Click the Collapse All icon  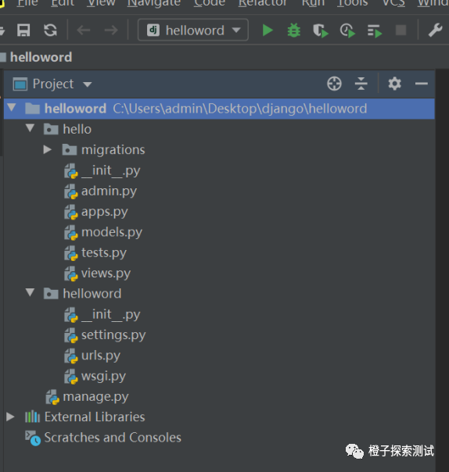[361, 84]
